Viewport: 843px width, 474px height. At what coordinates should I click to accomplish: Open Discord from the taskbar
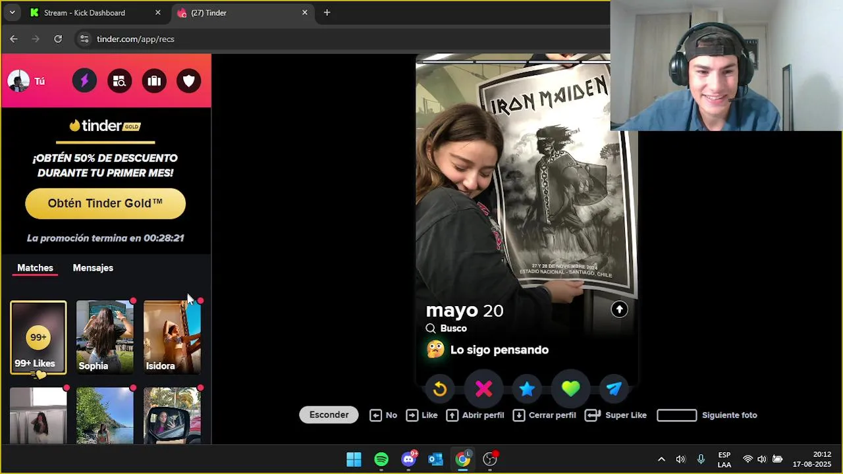tap(408, 460)
